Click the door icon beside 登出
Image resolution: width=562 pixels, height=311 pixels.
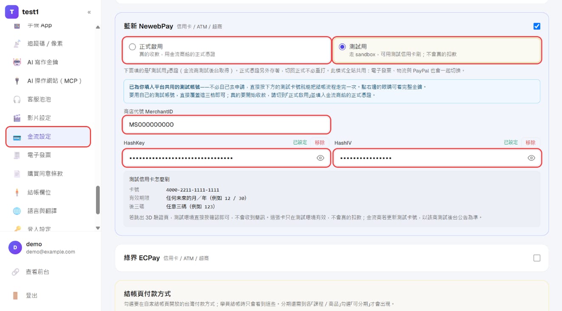15,296
